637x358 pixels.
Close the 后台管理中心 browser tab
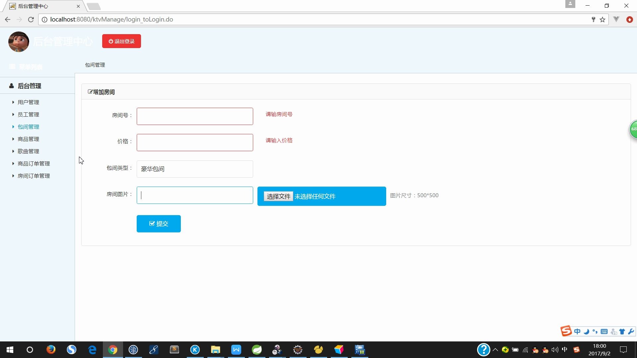pyautogui.click(x=78, y=6)
